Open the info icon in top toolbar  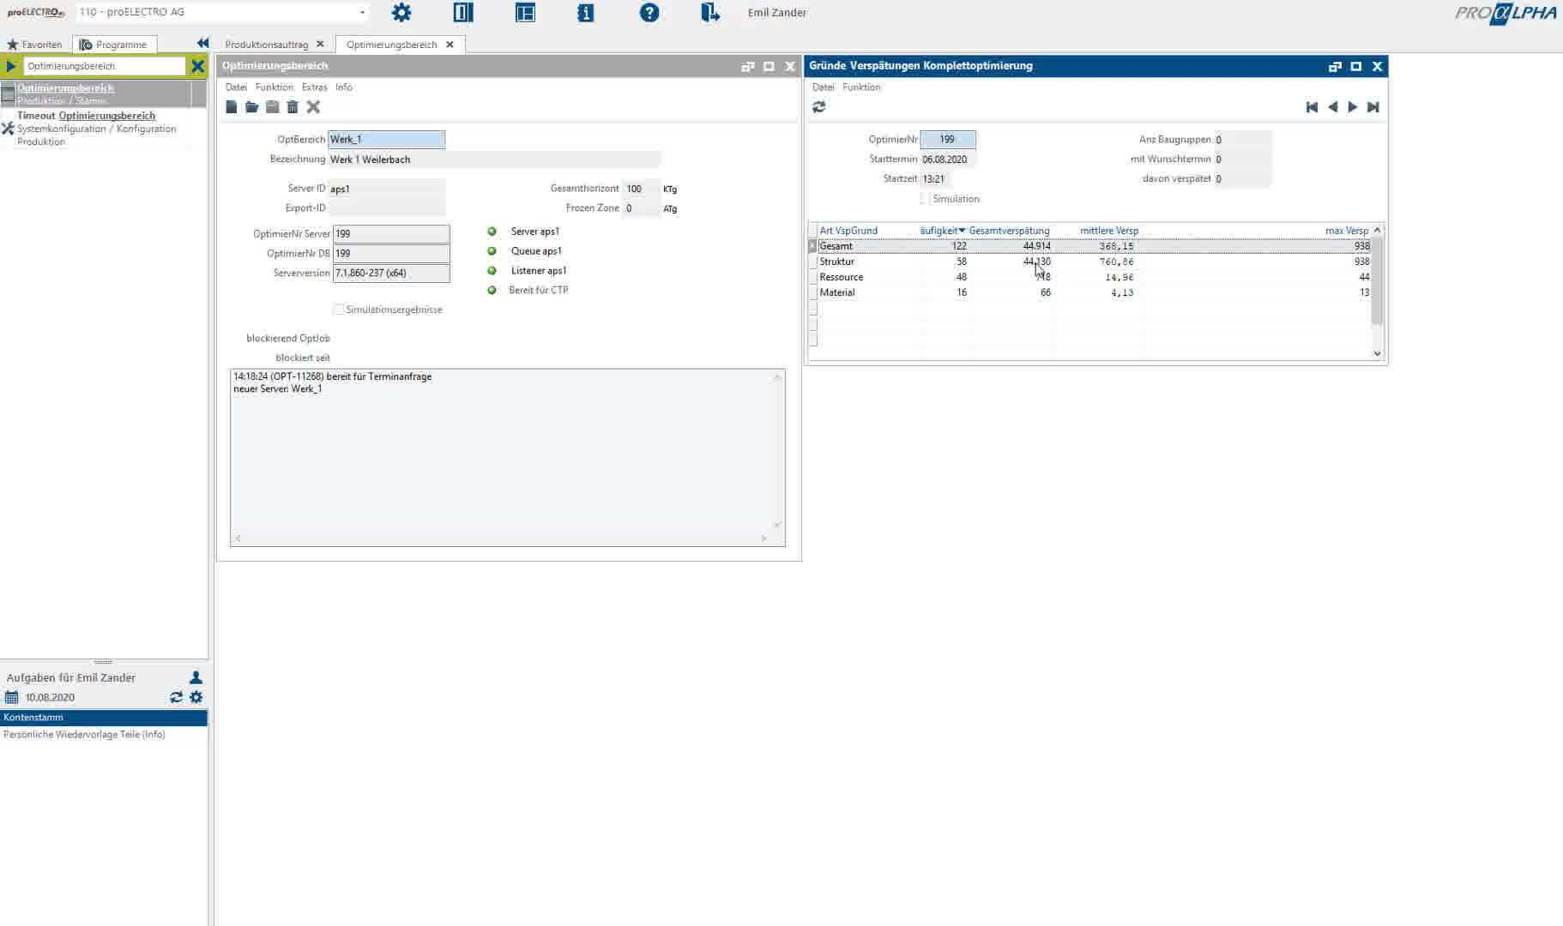(x=586, y=13)
